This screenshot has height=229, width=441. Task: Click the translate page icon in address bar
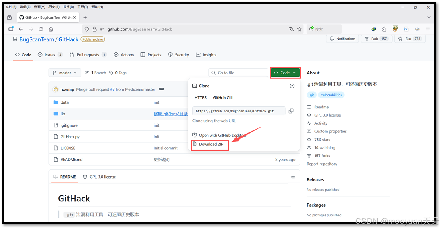coord(291,29)
